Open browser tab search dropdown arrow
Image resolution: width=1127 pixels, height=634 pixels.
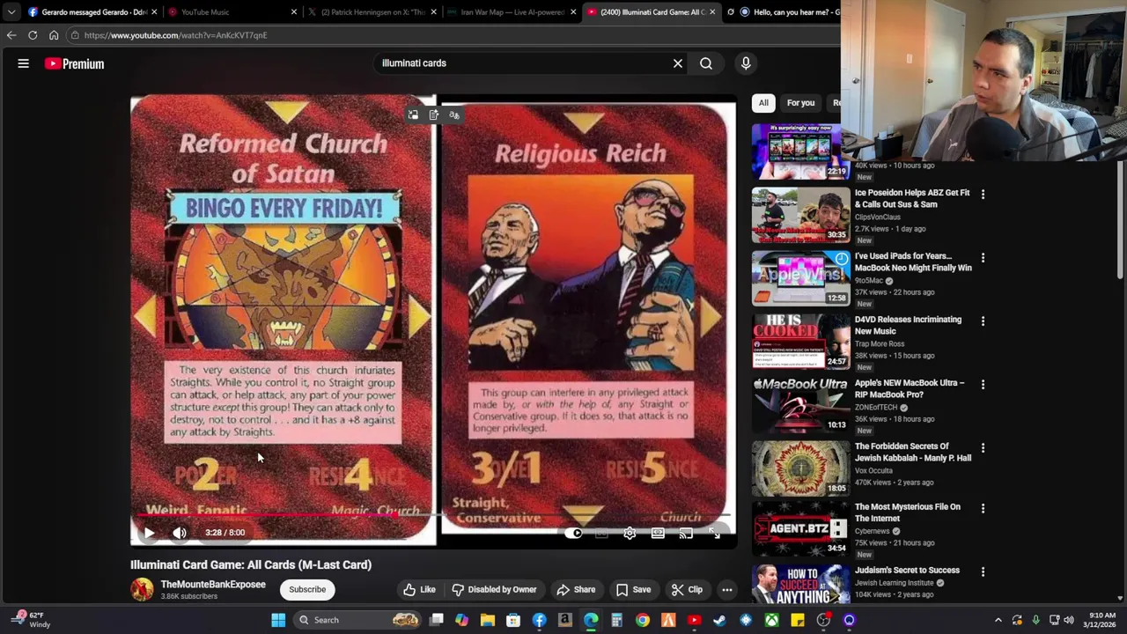point(11,12)
